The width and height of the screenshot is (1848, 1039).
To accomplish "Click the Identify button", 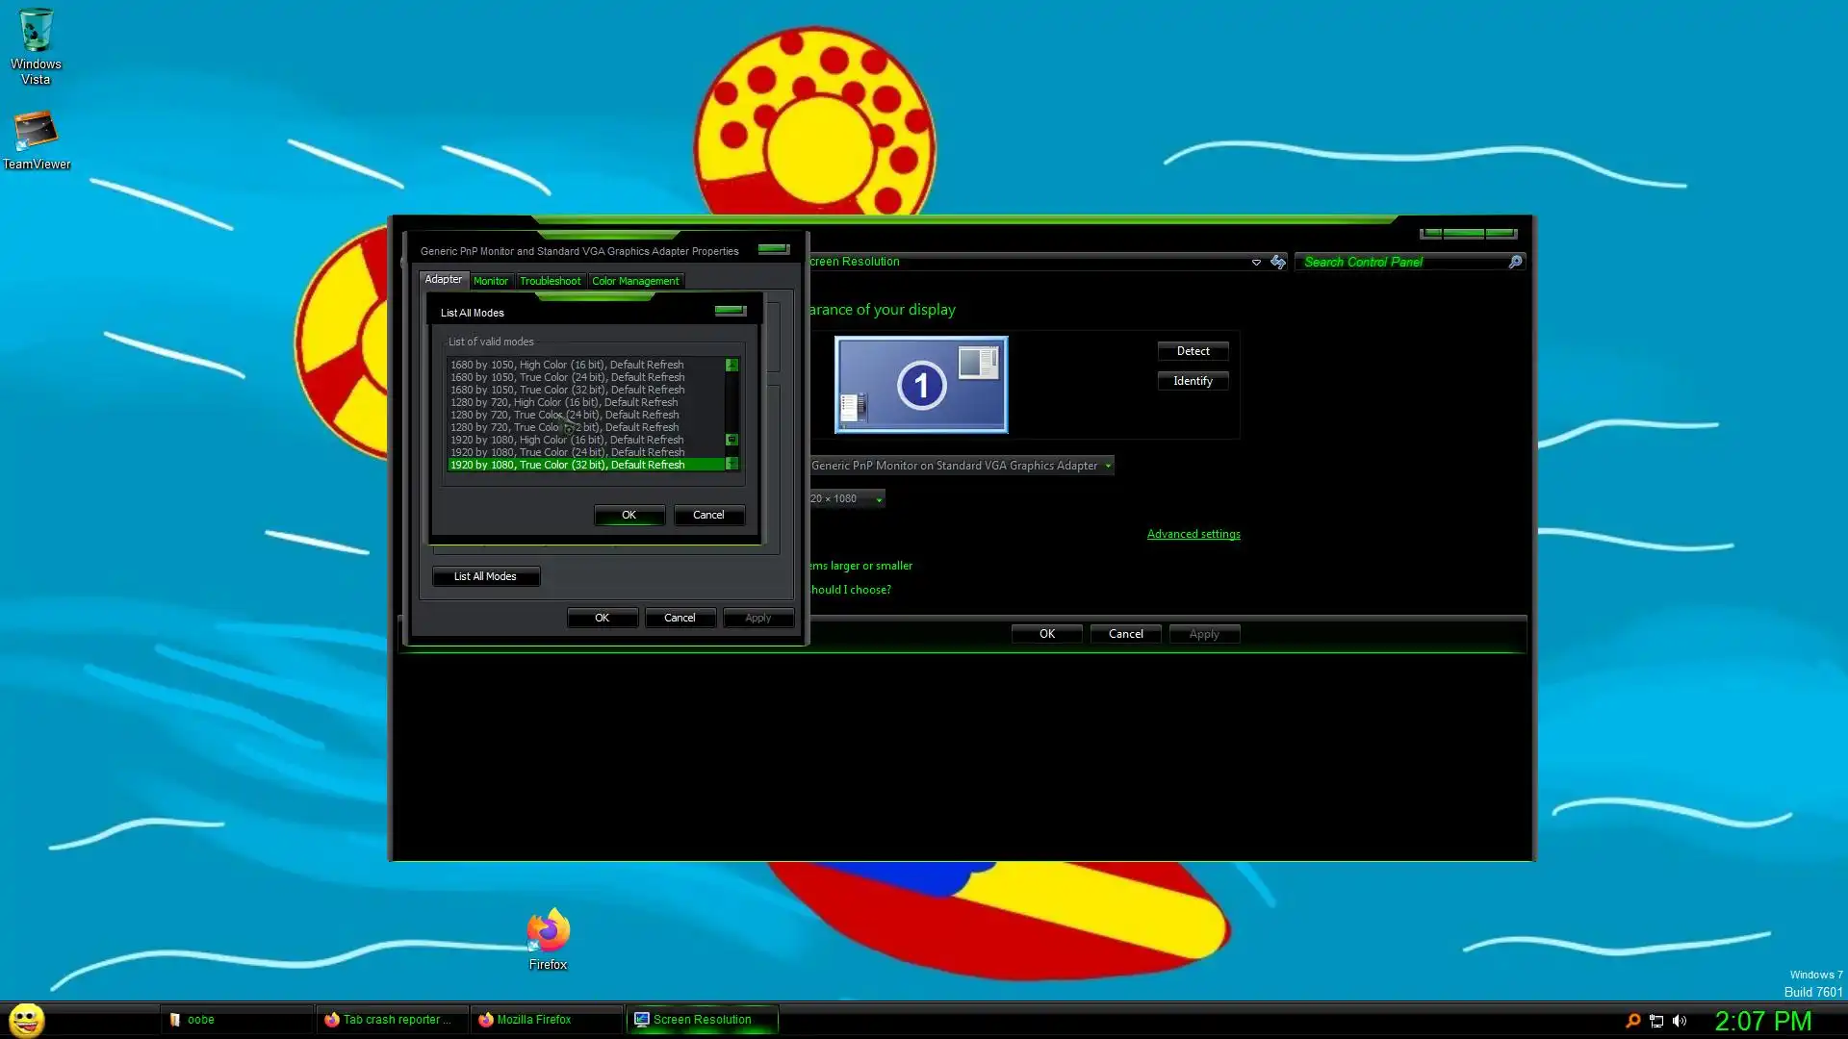I will [1192, 381].
